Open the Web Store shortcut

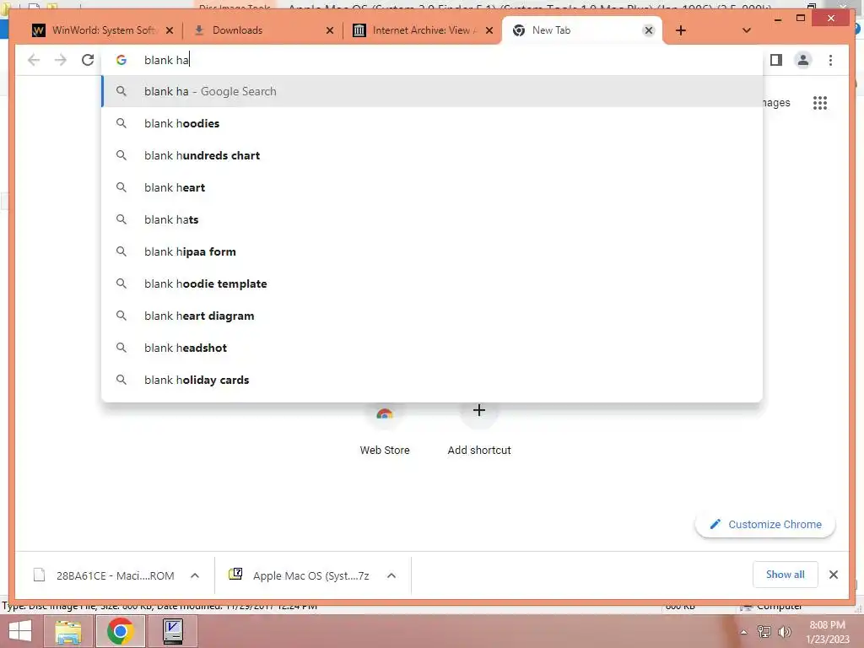pos(385,429)
